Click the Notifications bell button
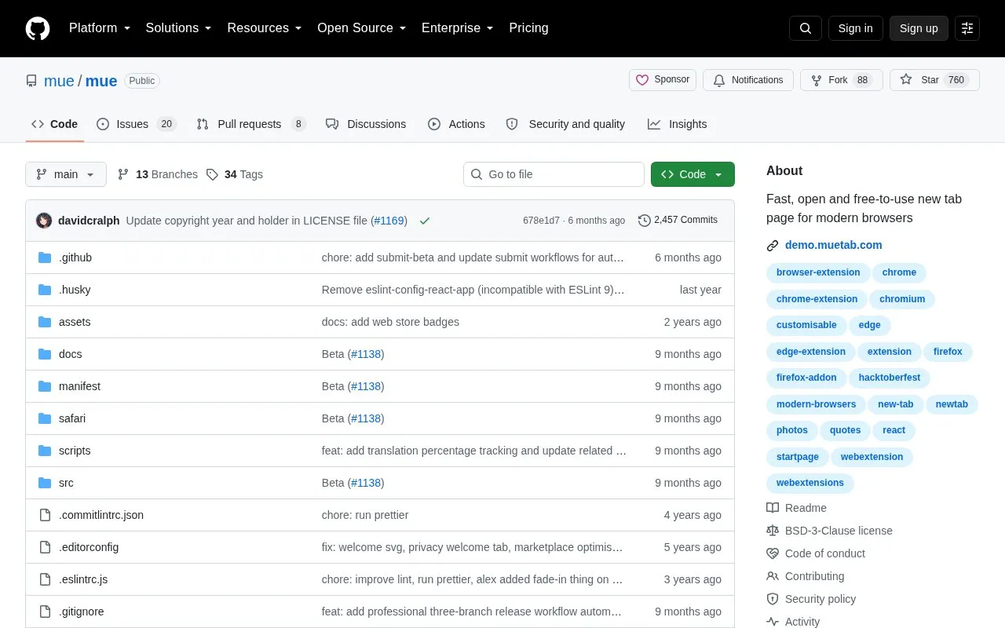Image resolution: width=1005 pixels, height=628 pixels. (748, 80)
